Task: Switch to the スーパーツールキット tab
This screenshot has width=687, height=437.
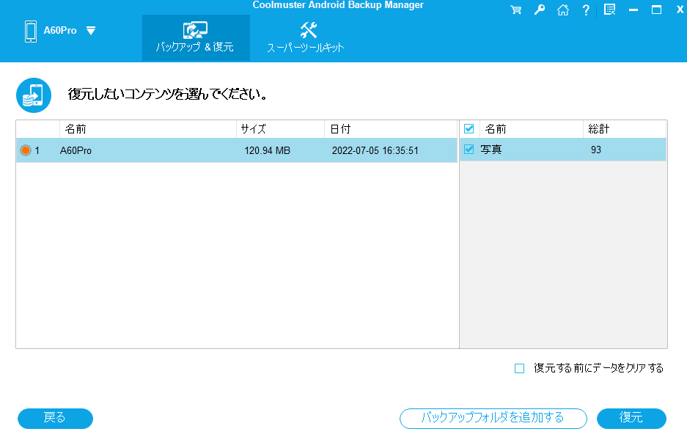Action: [x=306, y=37]
